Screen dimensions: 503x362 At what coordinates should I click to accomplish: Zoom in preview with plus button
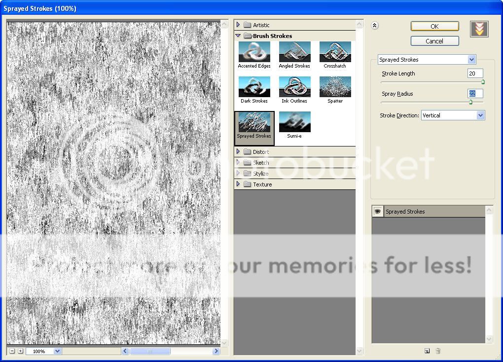pyautogui.click(x=21, y=351)
